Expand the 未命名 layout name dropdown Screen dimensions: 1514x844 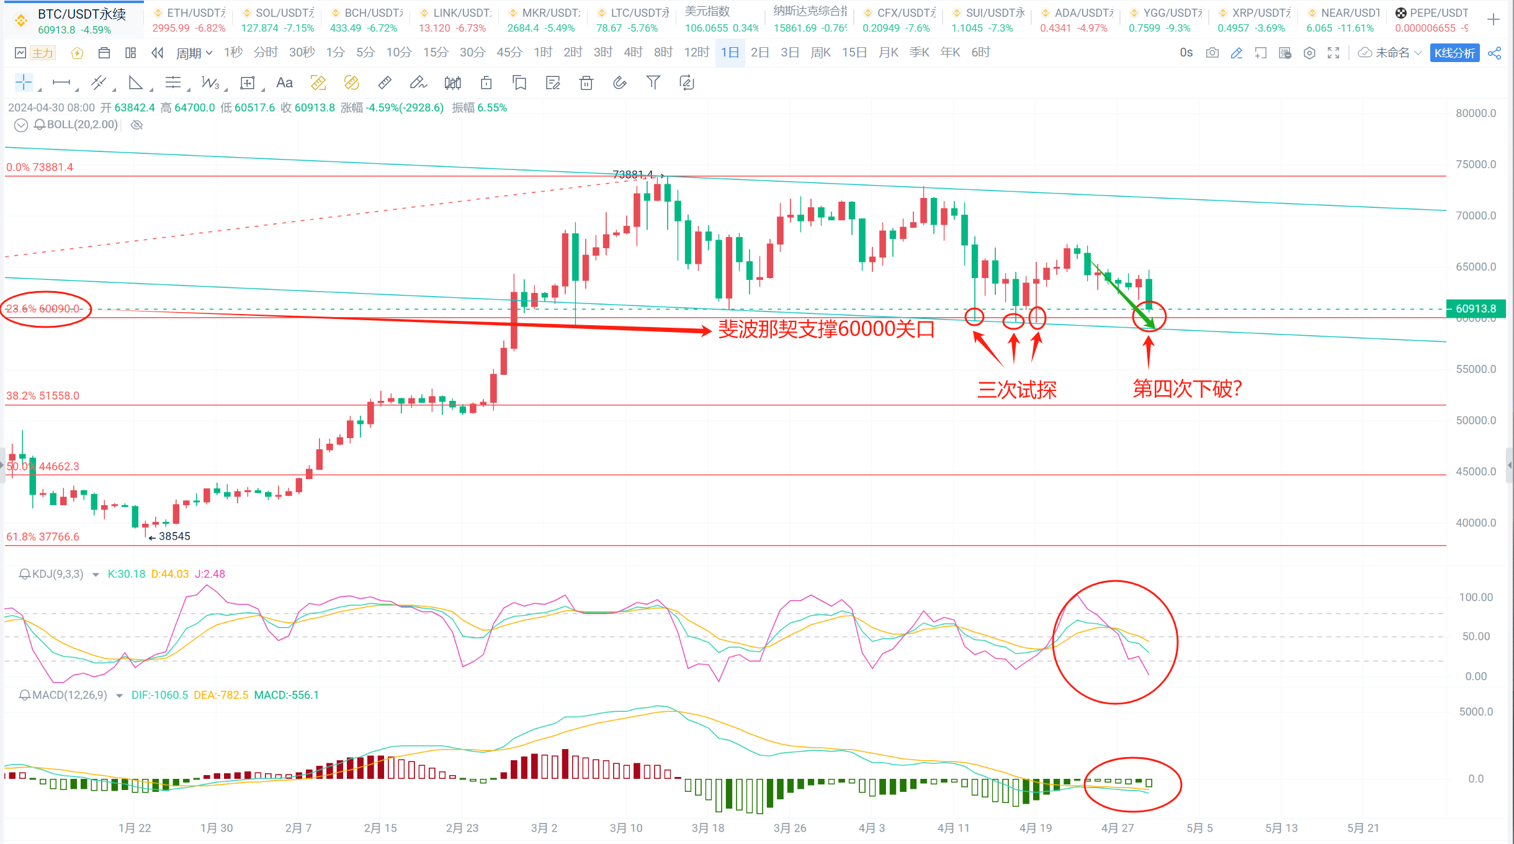1417,53
